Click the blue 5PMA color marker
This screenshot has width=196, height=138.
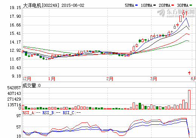coord(136,5)
